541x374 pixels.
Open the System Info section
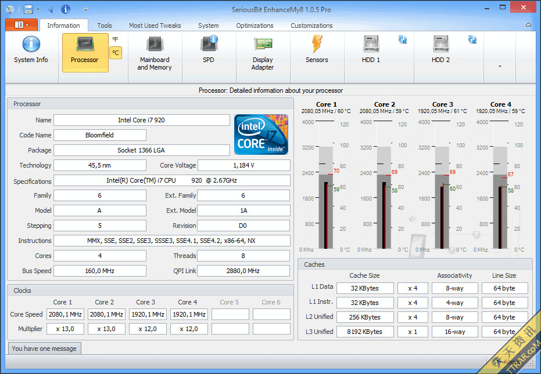[31, 50]
